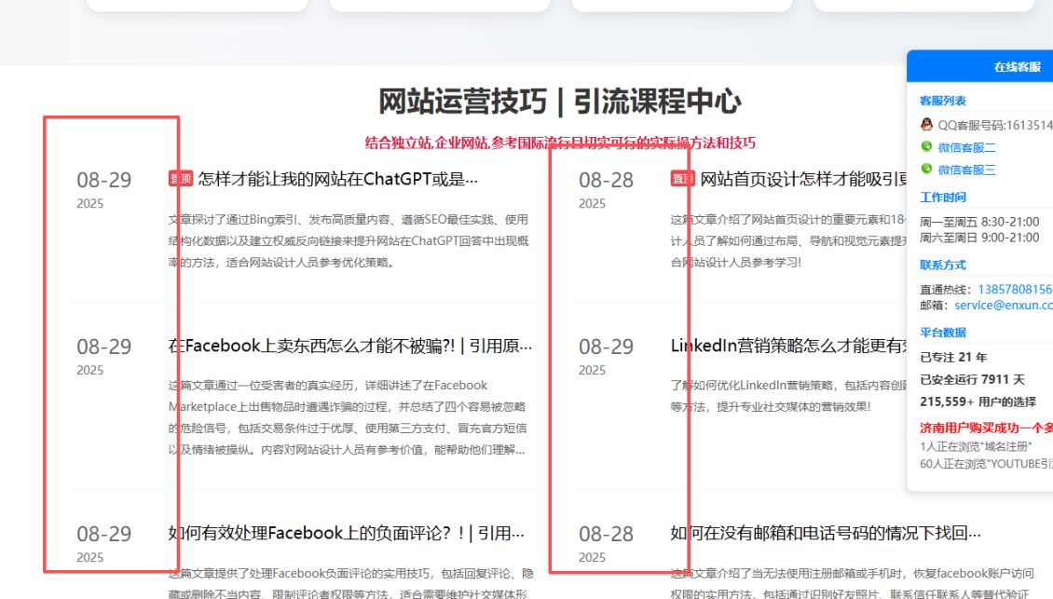This screenshot has height=599, width=1053.
Task: Click the ChatGPT article summary paragraph
Action: (x=348, y=240)
